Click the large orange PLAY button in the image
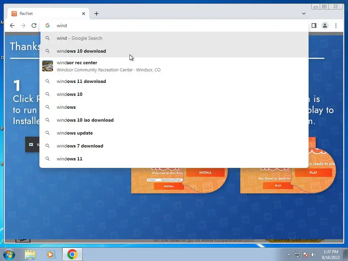Viewport: 348px width, 261px height. [313, 172]
